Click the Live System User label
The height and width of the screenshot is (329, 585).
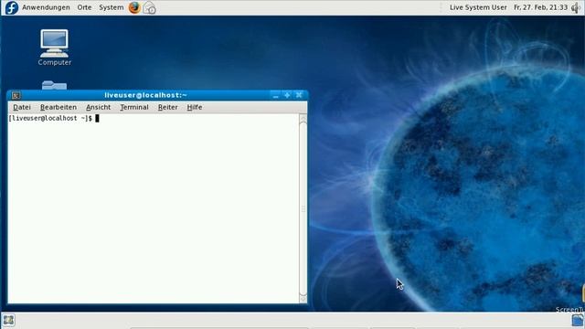[x=478, y=7]
